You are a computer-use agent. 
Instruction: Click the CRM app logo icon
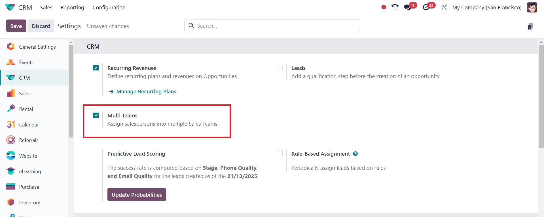click(10, 7)
